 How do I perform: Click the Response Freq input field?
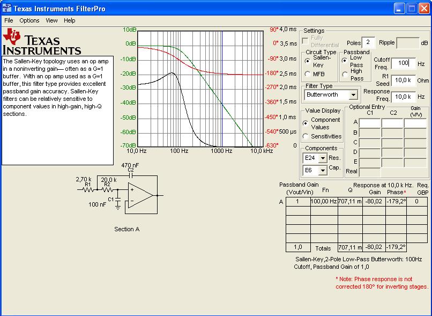pos(403,97)
